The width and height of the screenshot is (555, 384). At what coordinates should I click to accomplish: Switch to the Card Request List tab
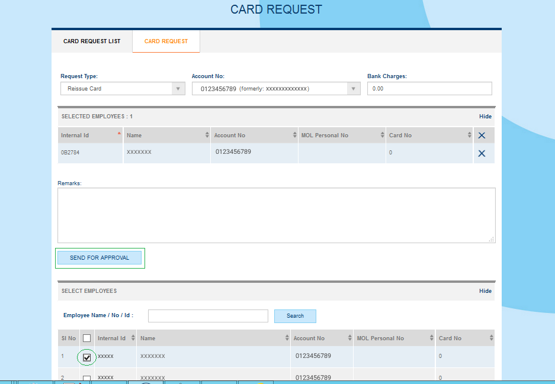[x=92, y=41]
